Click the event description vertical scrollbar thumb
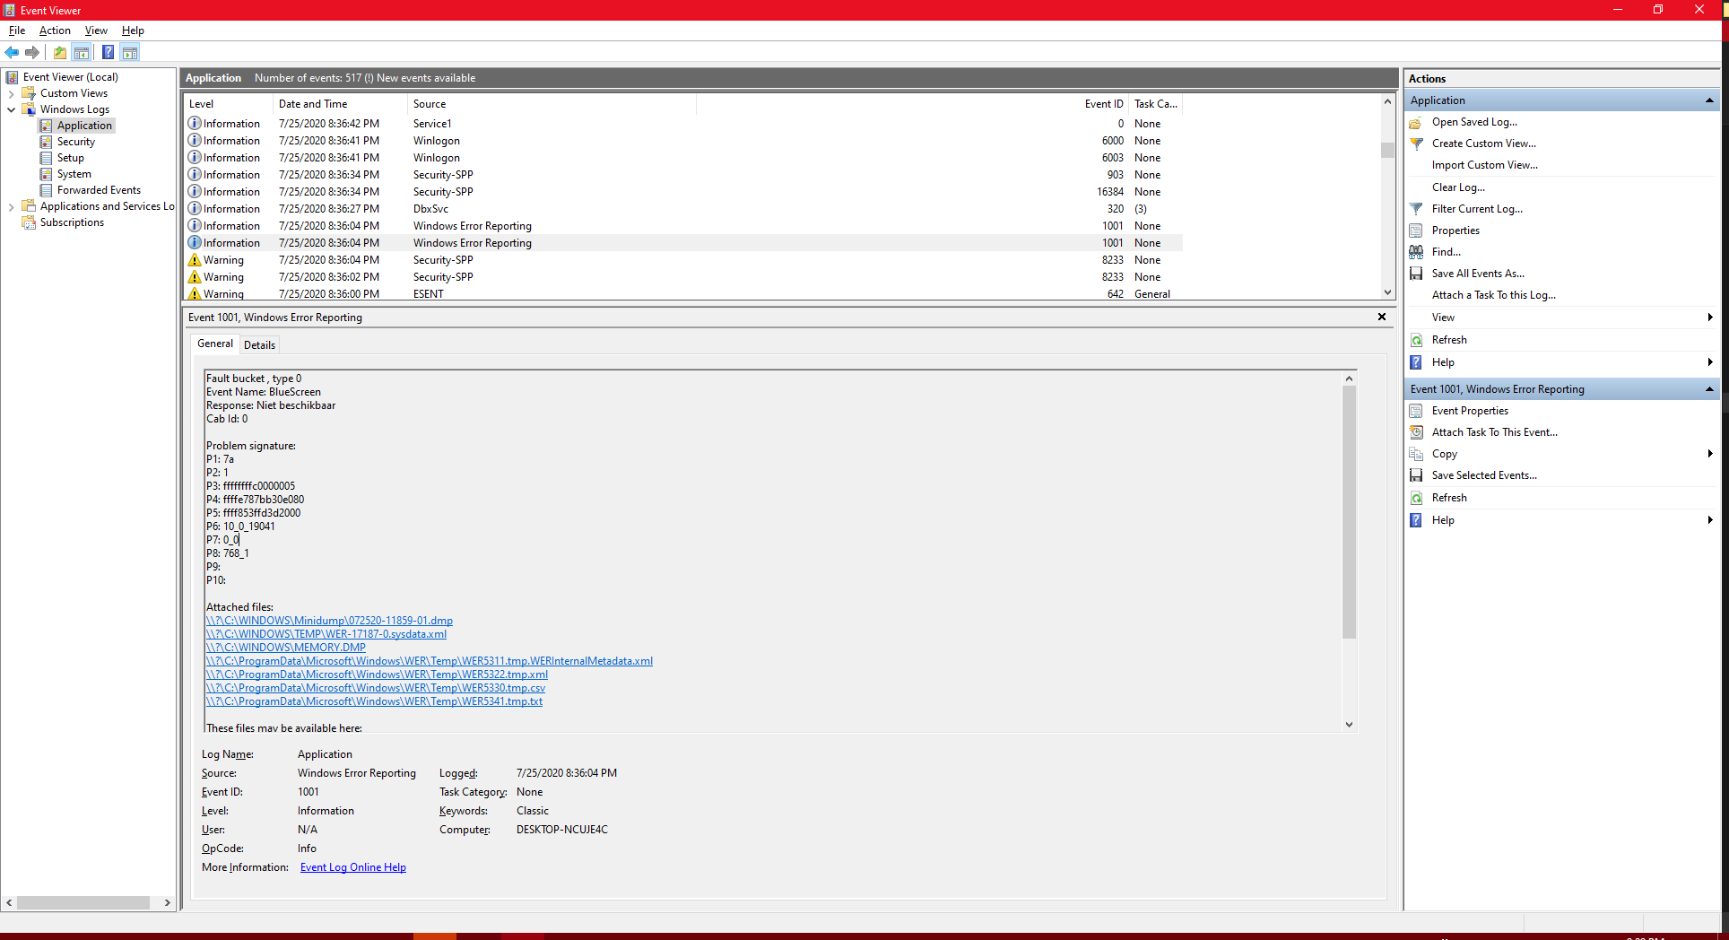The width and height of the screenshot is (1729, 940). point(1349,512)
